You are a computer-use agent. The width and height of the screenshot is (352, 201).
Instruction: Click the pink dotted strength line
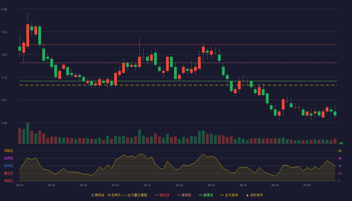178,63
